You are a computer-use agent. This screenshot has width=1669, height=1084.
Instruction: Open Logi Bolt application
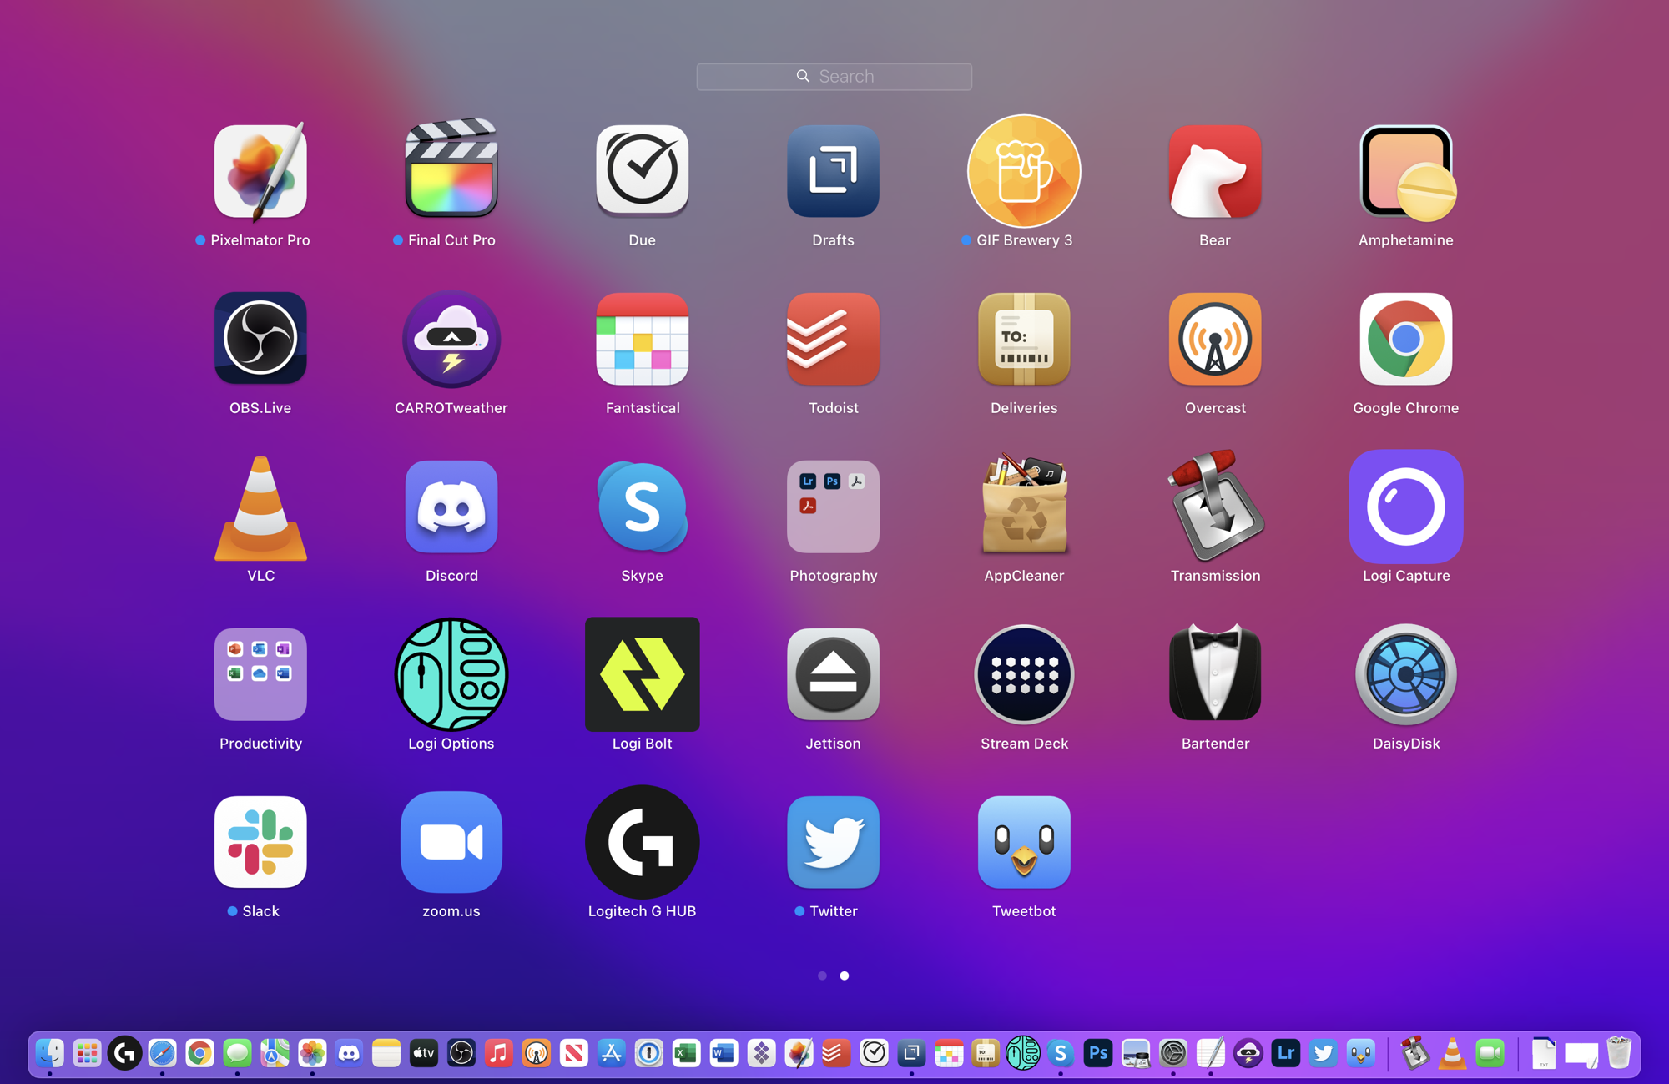click(x=642, y=674)
